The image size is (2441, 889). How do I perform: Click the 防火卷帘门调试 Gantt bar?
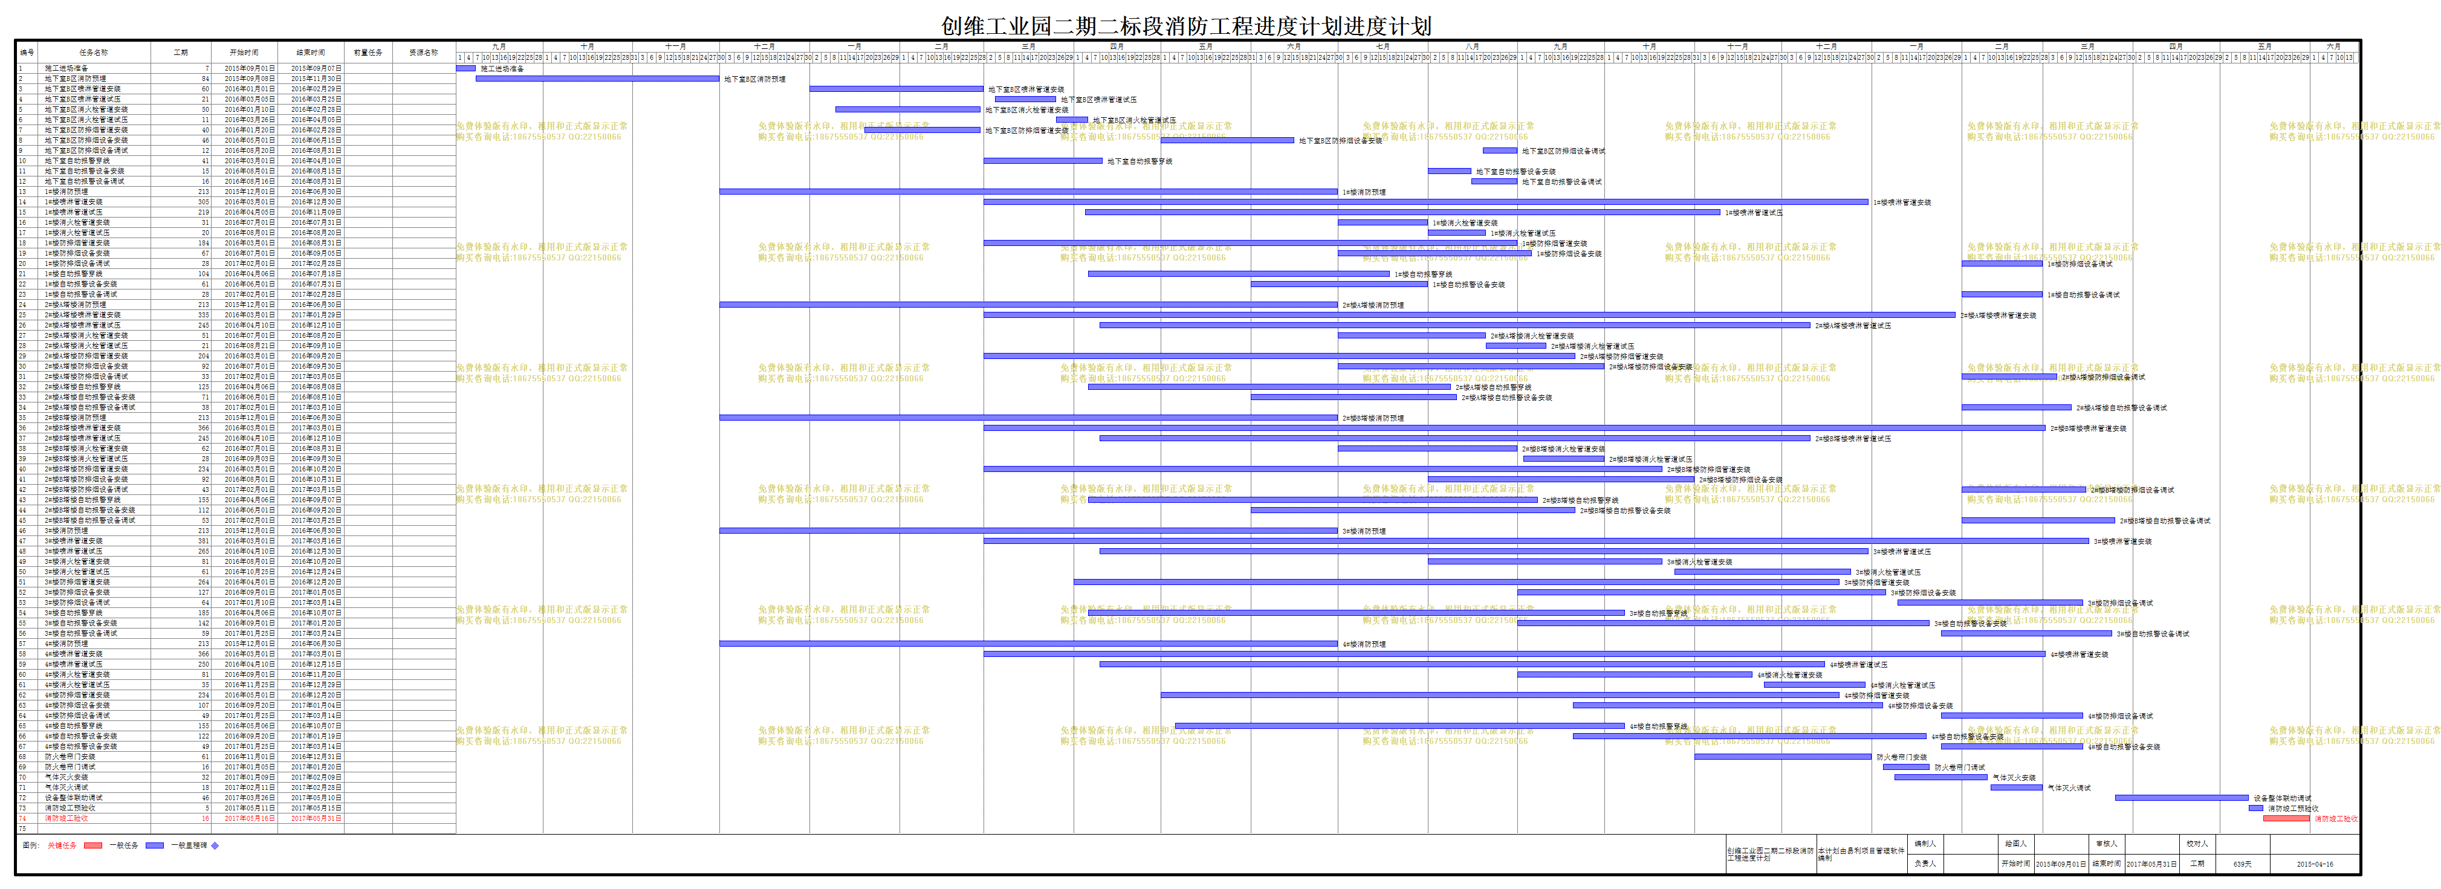[1905, 767]
